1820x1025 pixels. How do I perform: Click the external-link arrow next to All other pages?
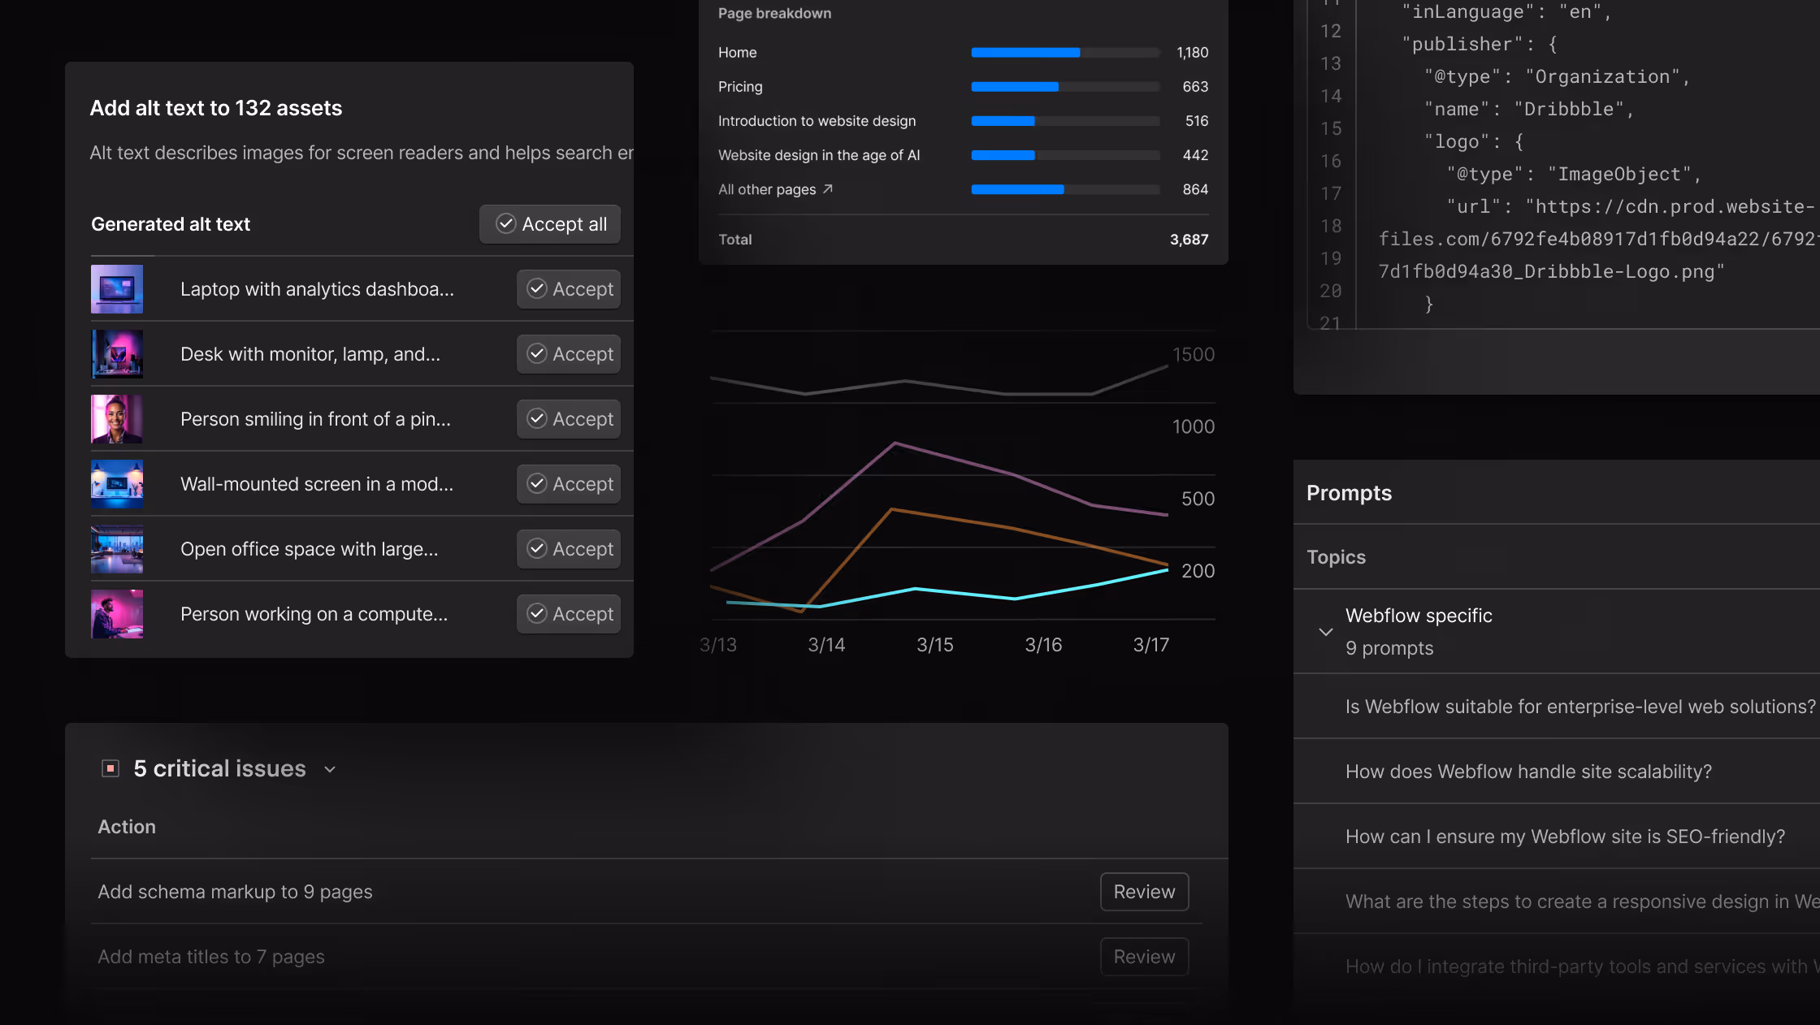click(827, 188)
